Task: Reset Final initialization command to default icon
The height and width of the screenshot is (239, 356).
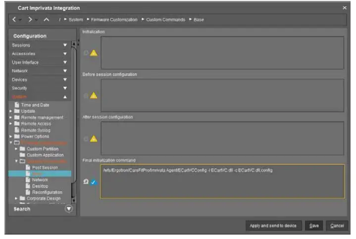Action: 86,182
